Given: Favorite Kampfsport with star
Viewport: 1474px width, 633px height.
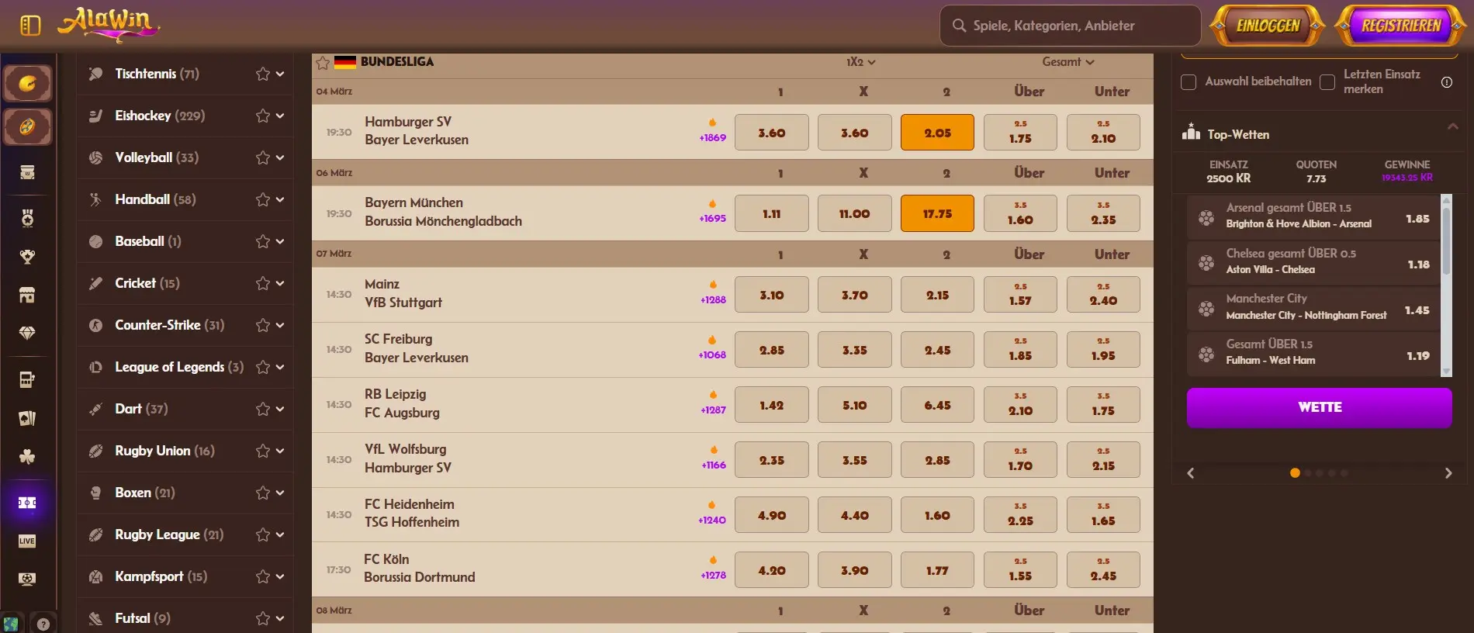Looking at the screenshot, I should coord(263,576).
